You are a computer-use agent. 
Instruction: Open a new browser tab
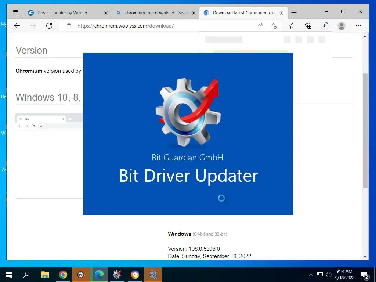pyautogui.click(x=294, y=13)
